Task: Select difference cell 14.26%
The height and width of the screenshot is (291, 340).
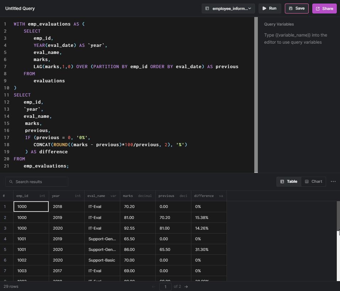Action: 209,228
